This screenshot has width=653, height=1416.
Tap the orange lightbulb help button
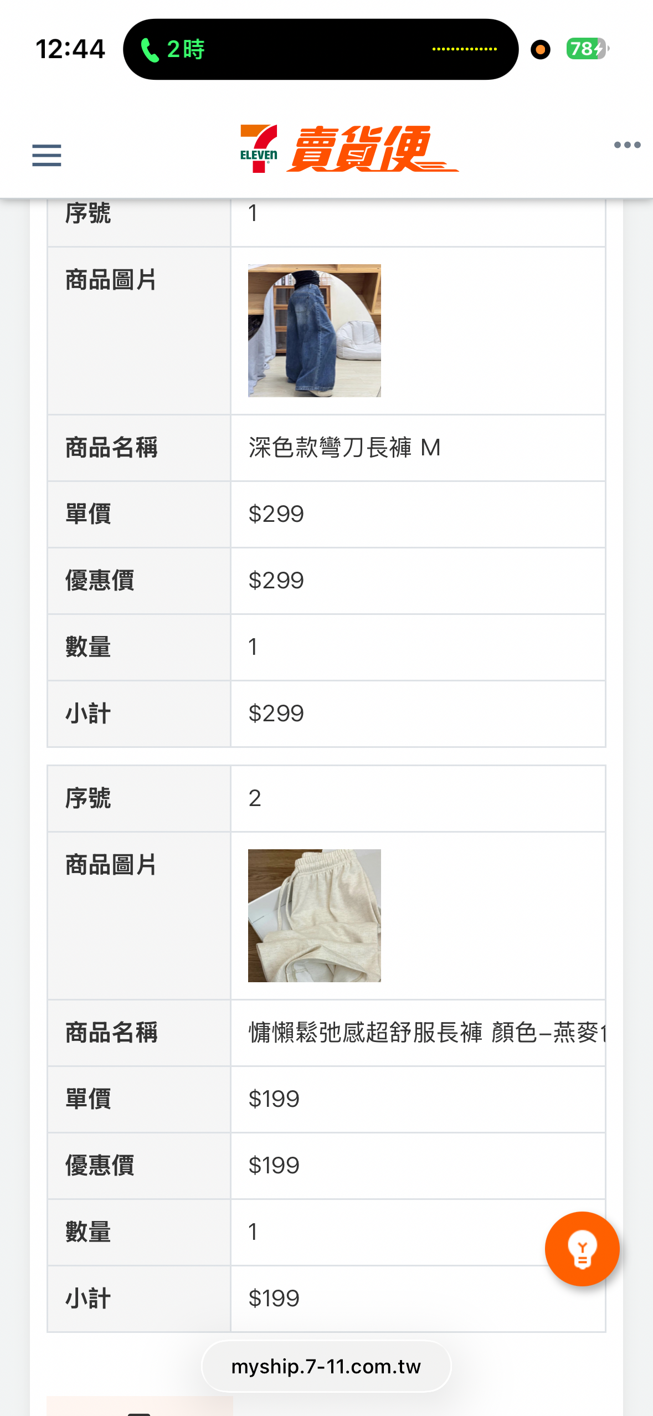[582, 1249]
